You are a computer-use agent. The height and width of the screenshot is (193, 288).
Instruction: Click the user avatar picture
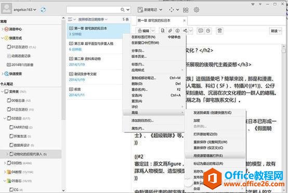tap(7, 8)
